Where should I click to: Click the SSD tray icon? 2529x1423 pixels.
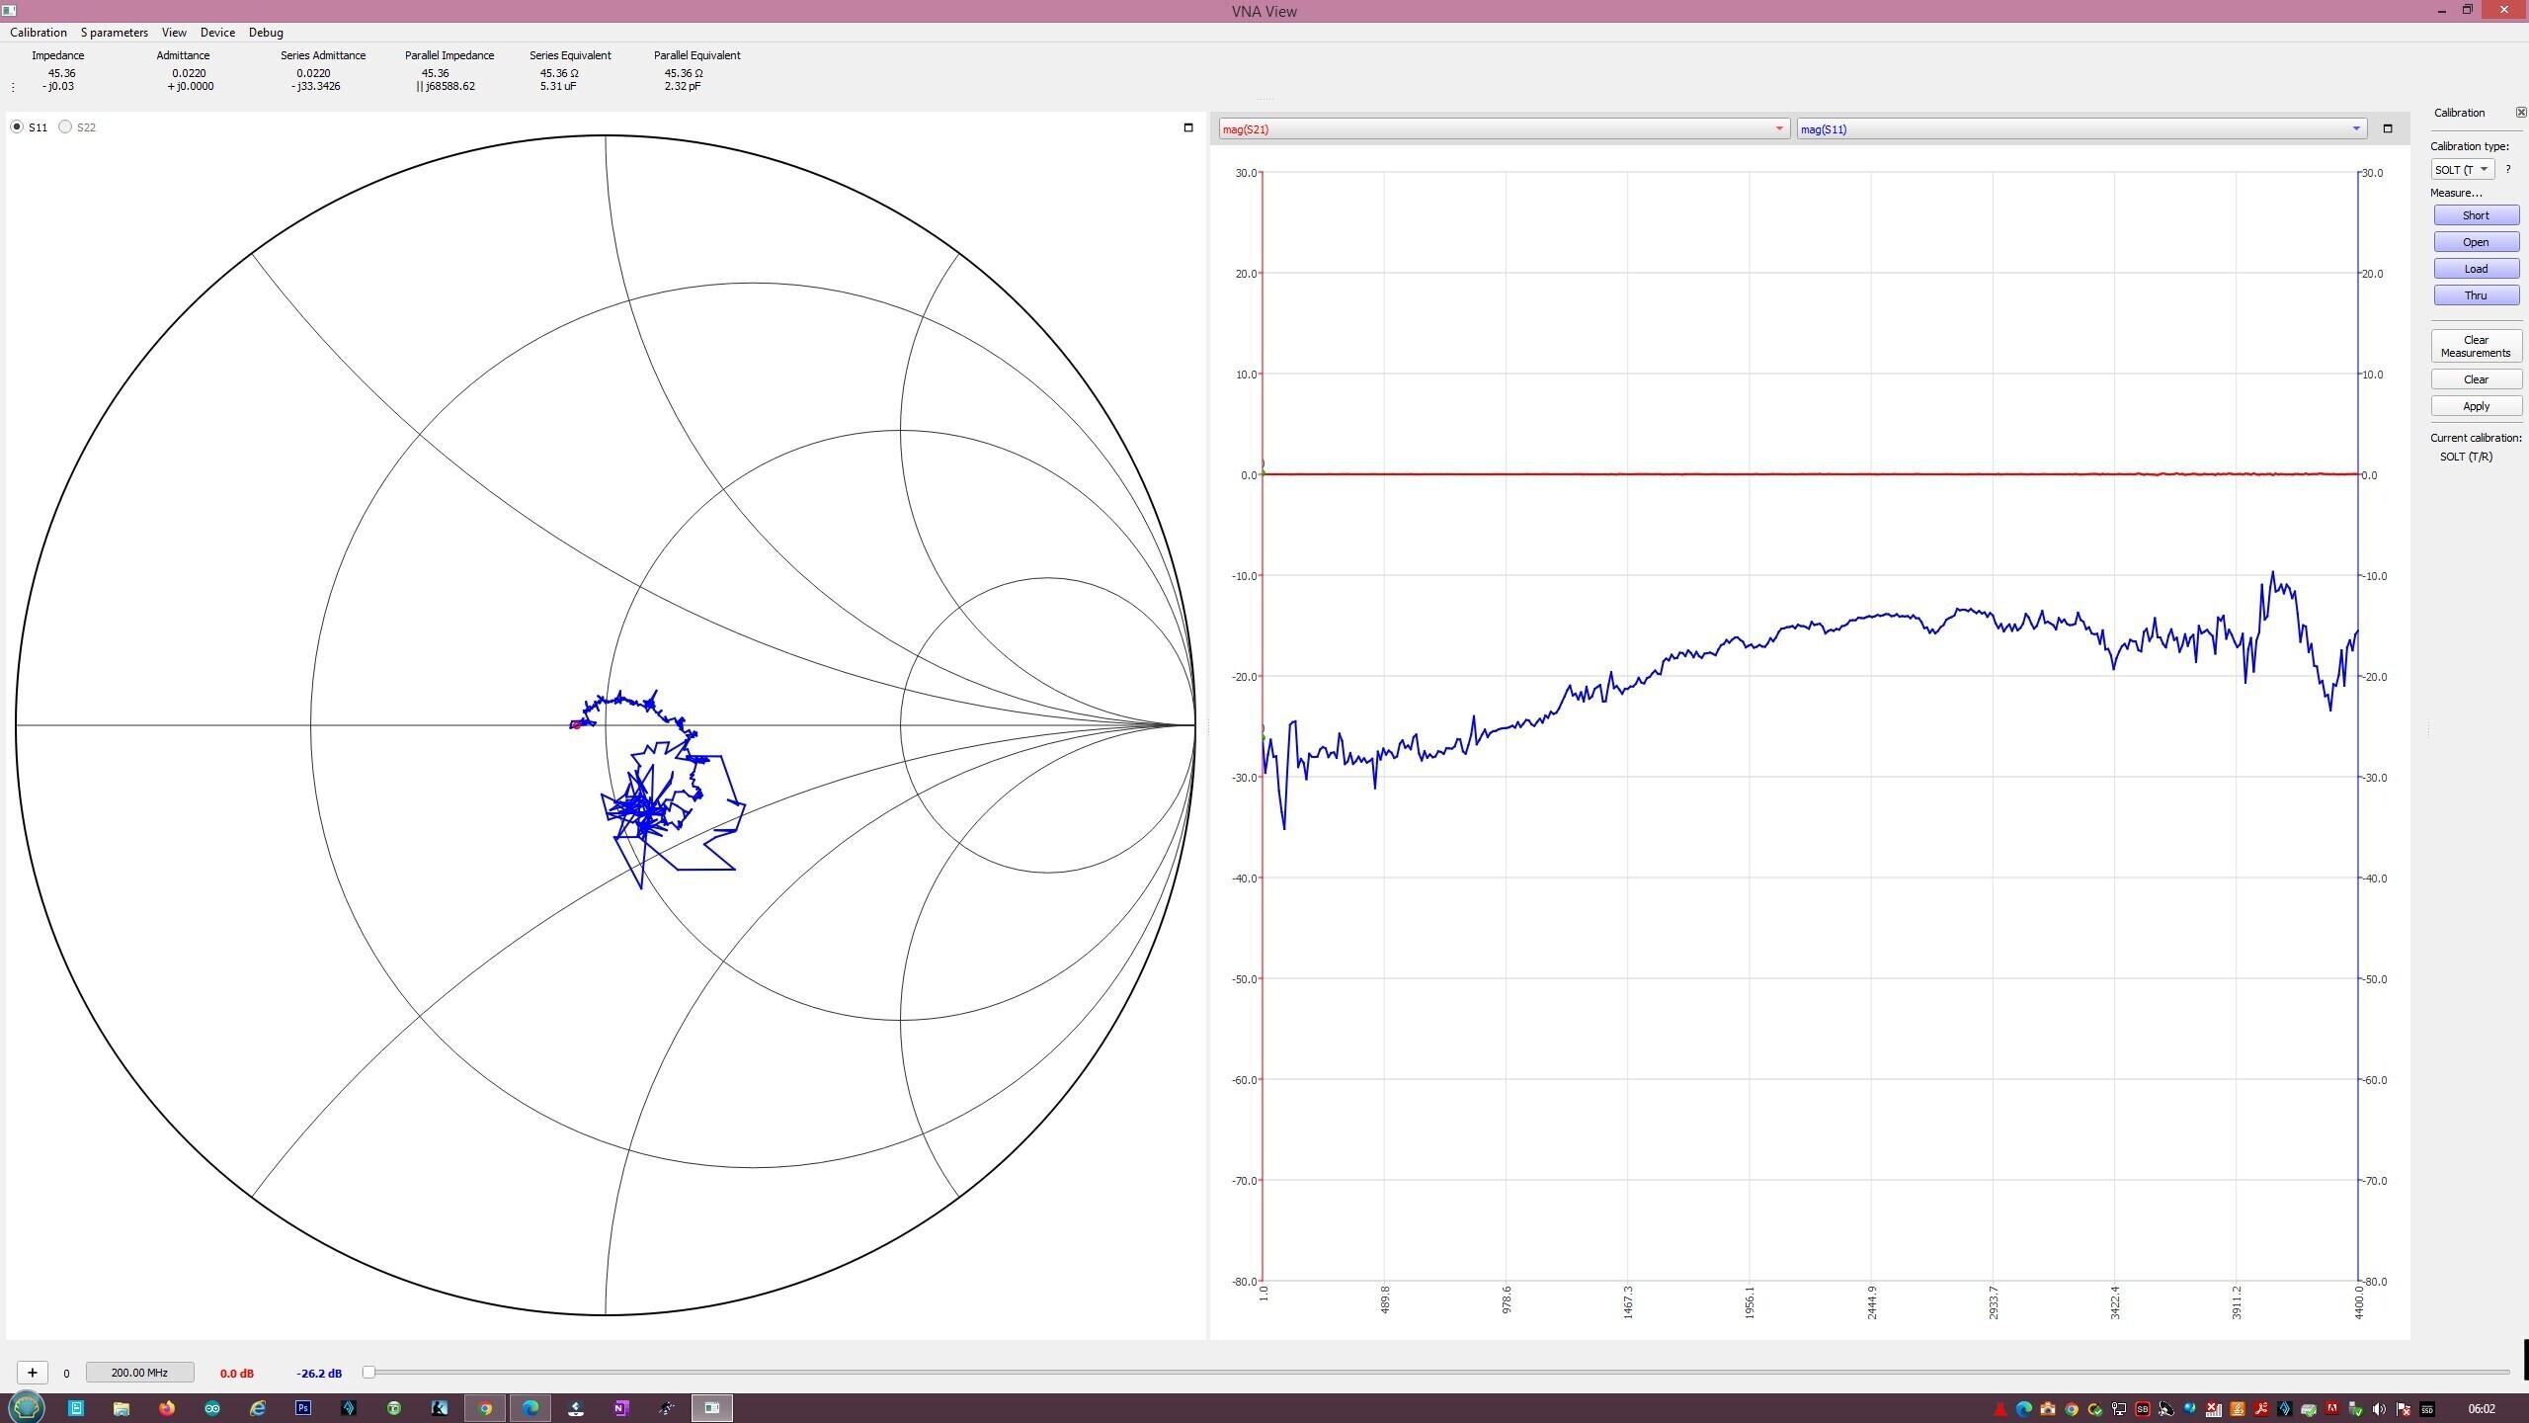[x=2427, y=1409]
